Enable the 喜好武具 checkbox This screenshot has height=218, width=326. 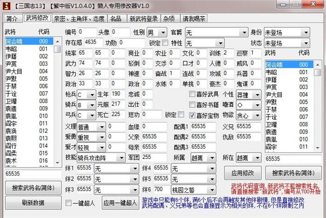click(x=192, y=94)
